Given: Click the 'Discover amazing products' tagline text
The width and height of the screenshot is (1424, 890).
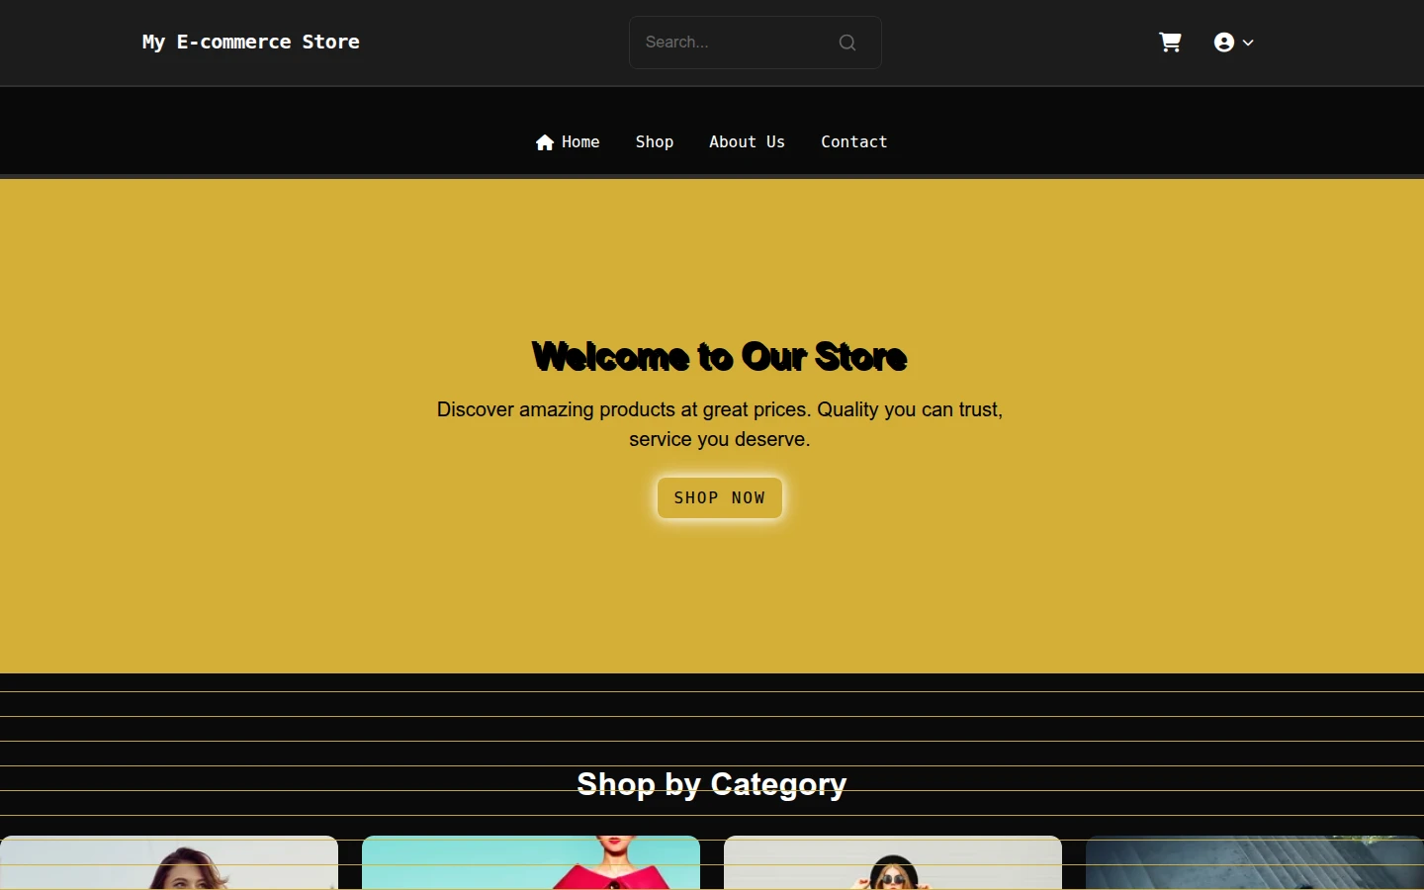Looking at the screenshot, I should tap(720, 424).
